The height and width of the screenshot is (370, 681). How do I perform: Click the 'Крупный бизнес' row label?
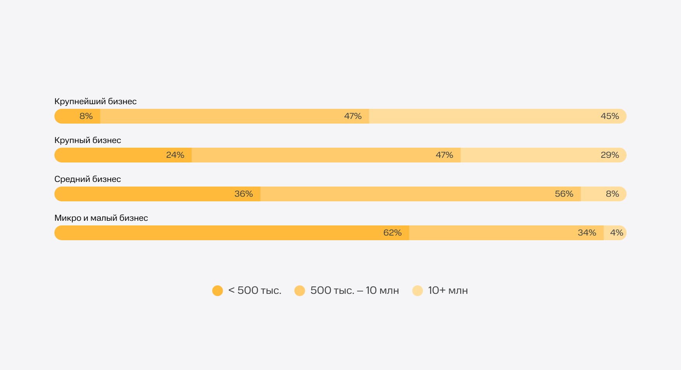click(x=88, y=140)
